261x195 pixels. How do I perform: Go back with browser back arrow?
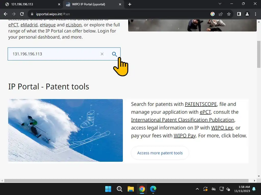pos(6,14)
